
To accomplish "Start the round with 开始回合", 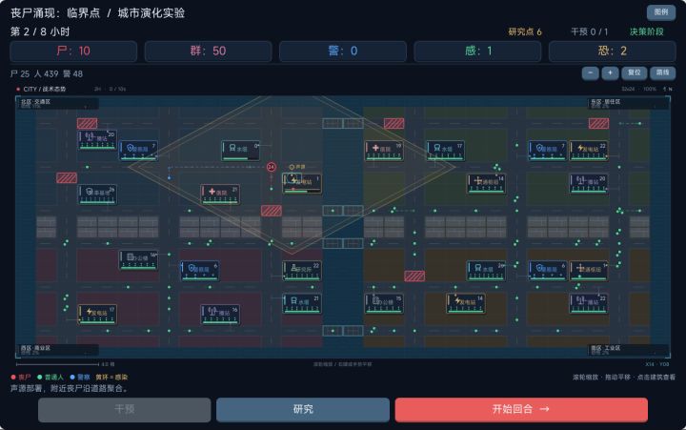I will (x=521, y=409).
